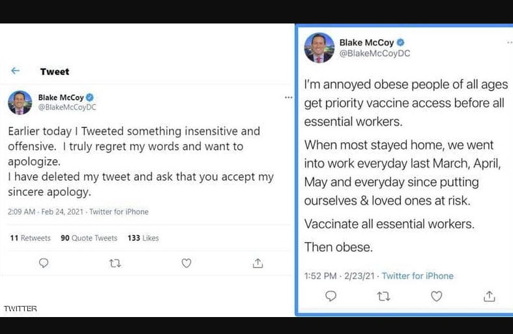This screenshot has height=334, width=513.
Task: Like the apology tweet
Action: [x=186, y=263]
